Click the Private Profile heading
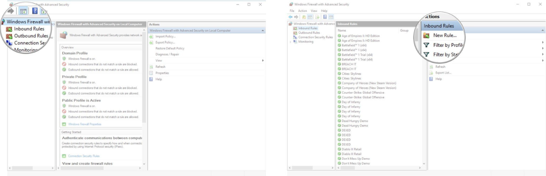This screenshot has width=546, height=176. (74, 77)
